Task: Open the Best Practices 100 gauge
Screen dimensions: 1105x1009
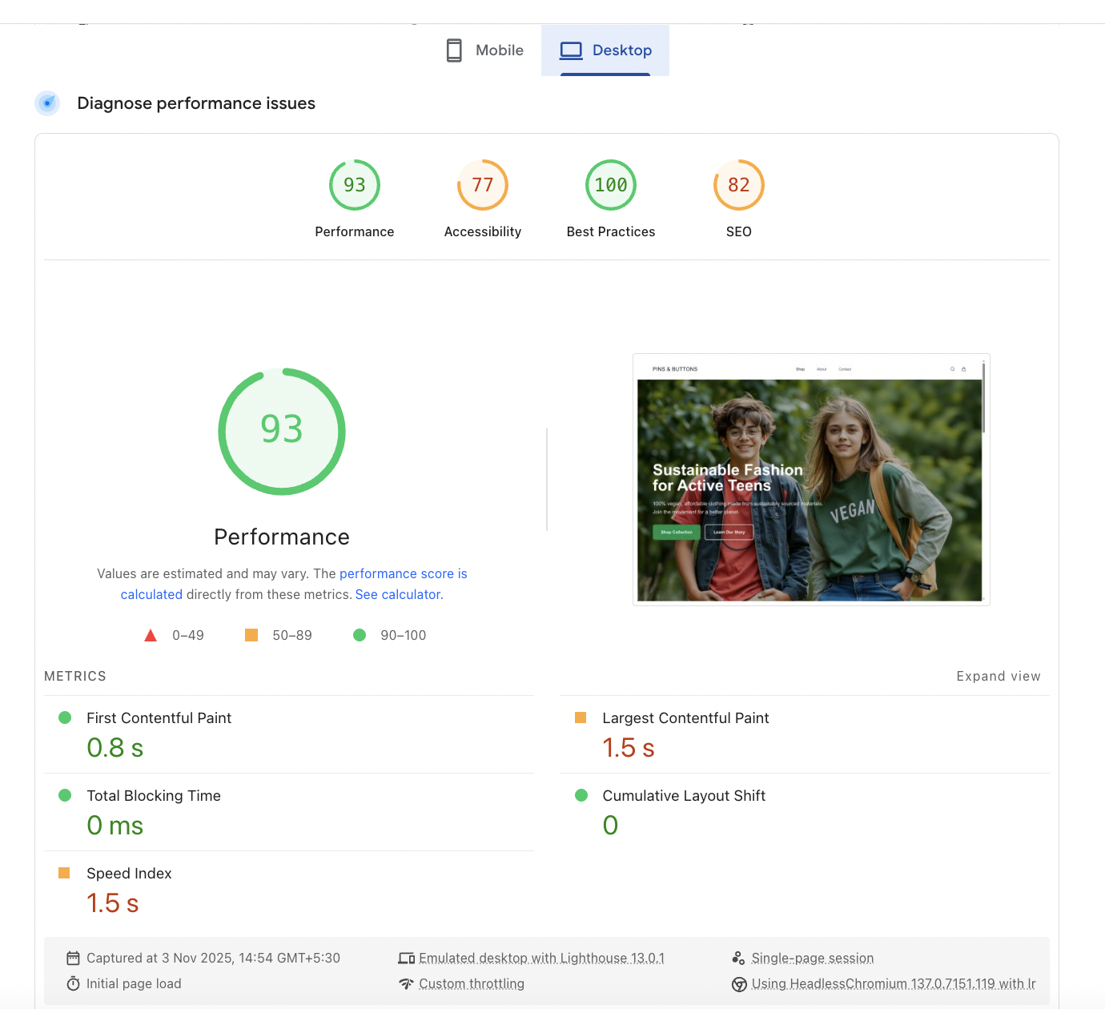Action: [610, 186]
